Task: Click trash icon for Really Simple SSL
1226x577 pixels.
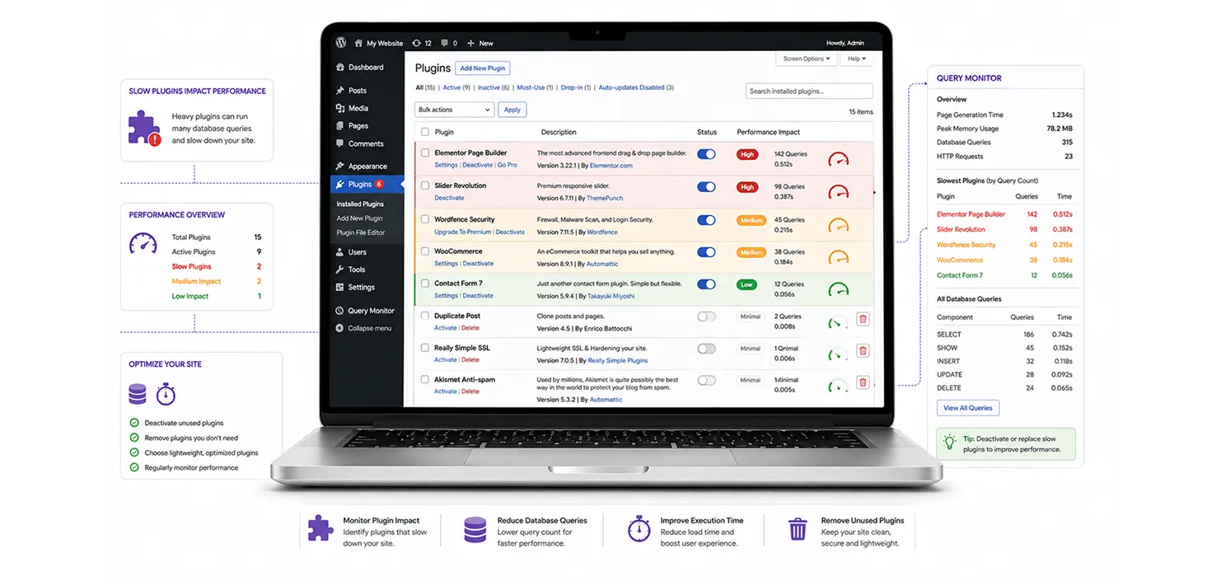Action: pyautogui.click(x=863, y=351)
